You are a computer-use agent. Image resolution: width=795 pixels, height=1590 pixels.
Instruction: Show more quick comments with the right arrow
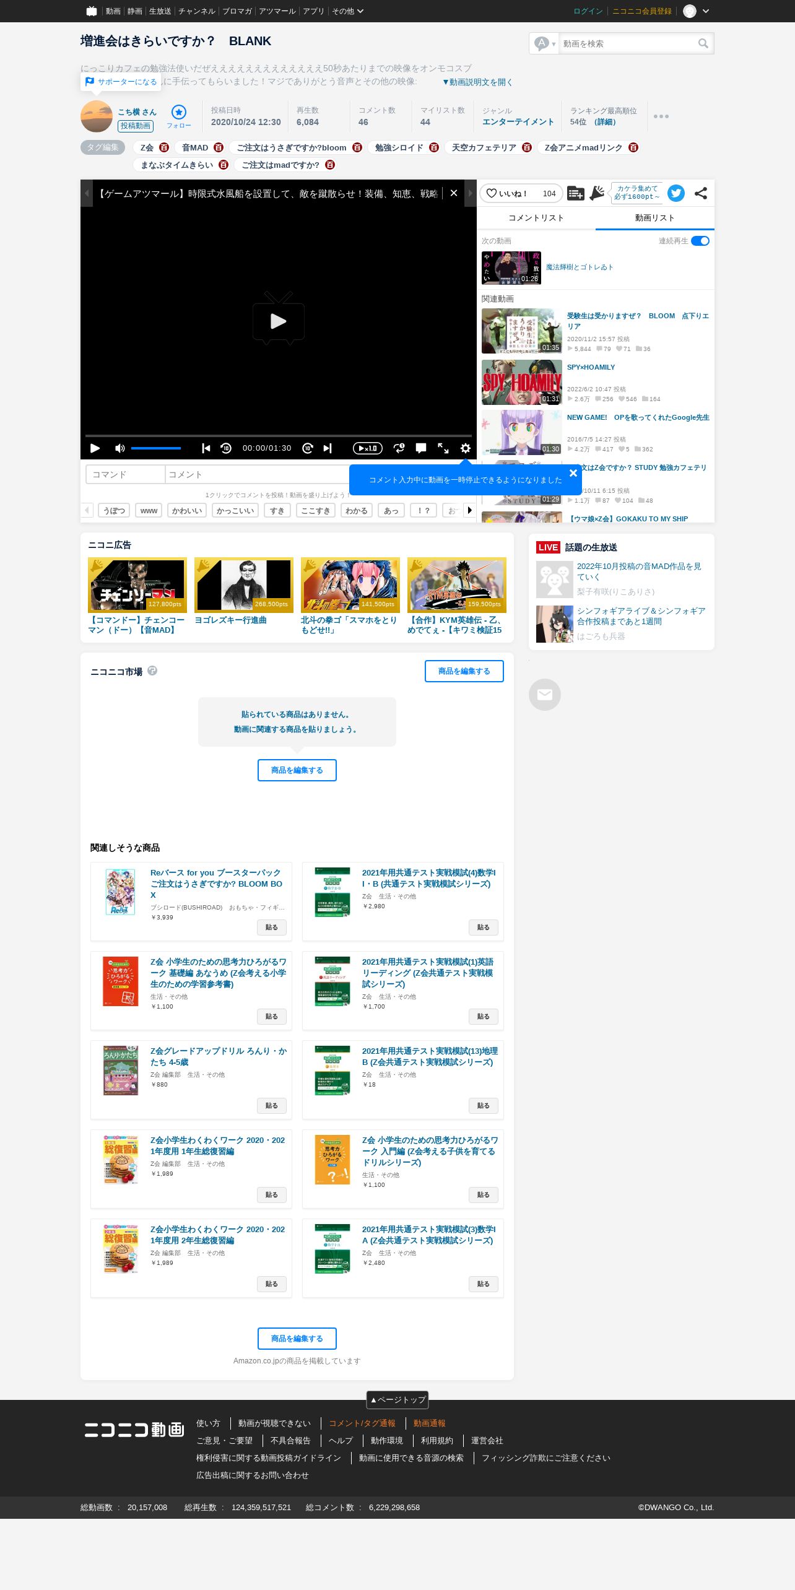coord(470,510)
